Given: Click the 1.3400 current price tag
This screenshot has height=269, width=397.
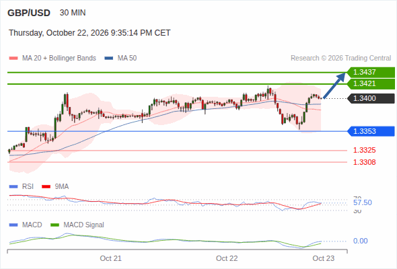Looking at the screenshot, I should pos(371,98).
